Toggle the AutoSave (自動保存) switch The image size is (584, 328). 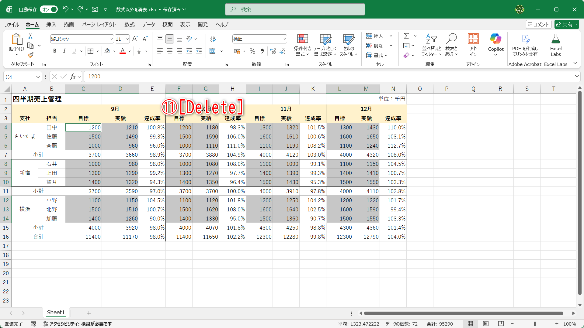(x=49, y=9)
